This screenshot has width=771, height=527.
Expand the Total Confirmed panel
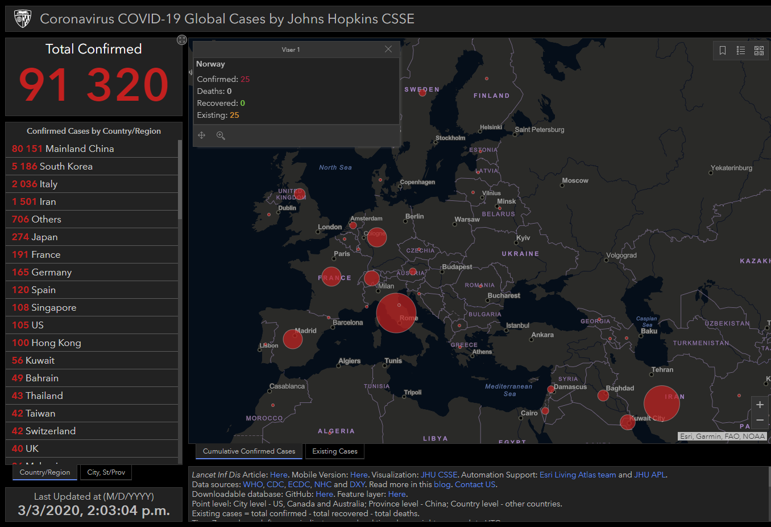[x=182, y=40]
